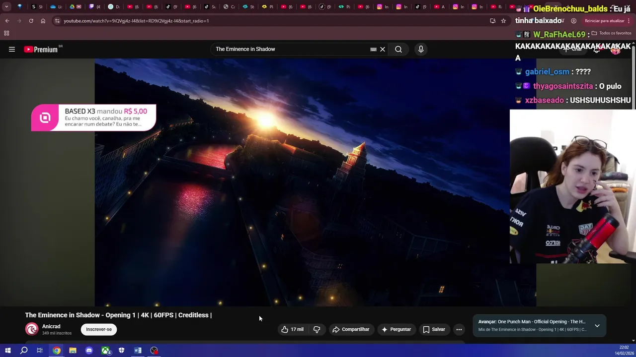Open Anicrad channel name link
The width and height of the screenshot is (636, 357).
(51, 326)
